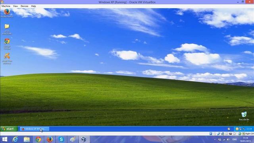Restore down the VirtualBox window
Viewport: 254px width, 143px height.
click(242, 2)
